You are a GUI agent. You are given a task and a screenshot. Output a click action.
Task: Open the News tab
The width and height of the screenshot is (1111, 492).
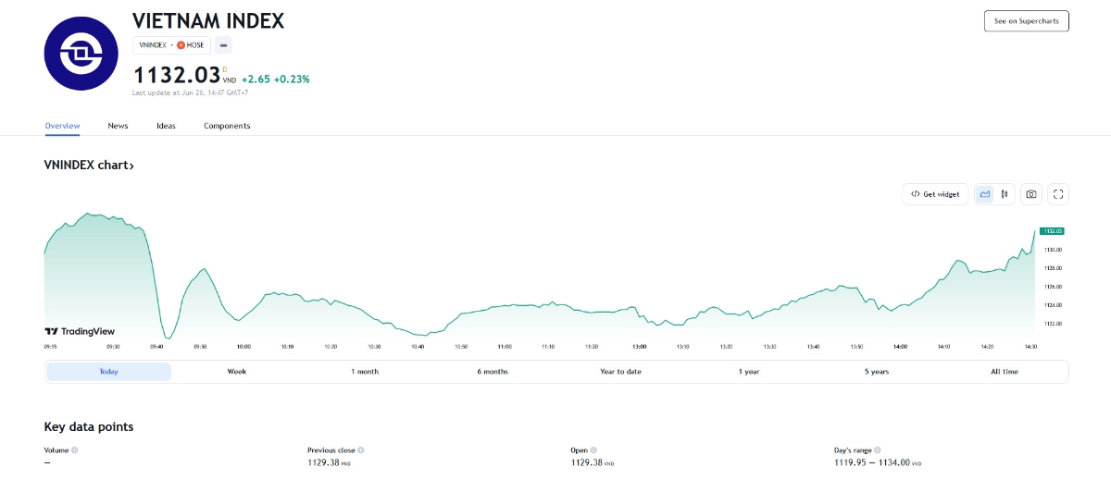tap(118, 126)
